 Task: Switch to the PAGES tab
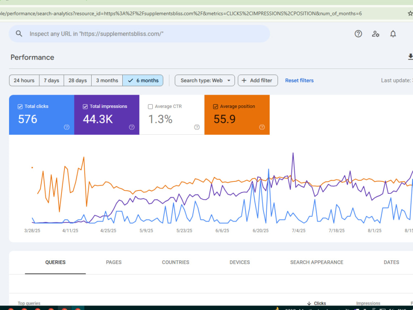click(114, 262)
